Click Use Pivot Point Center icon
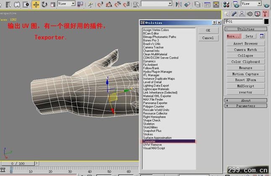The height and width of the screenshot is (176, 271). [80, 4]
